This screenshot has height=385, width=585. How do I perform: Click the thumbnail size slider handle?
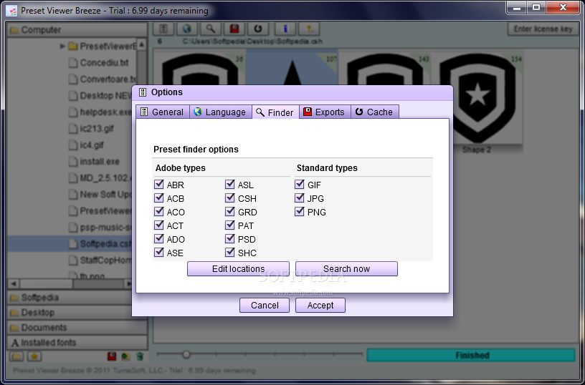186,354
